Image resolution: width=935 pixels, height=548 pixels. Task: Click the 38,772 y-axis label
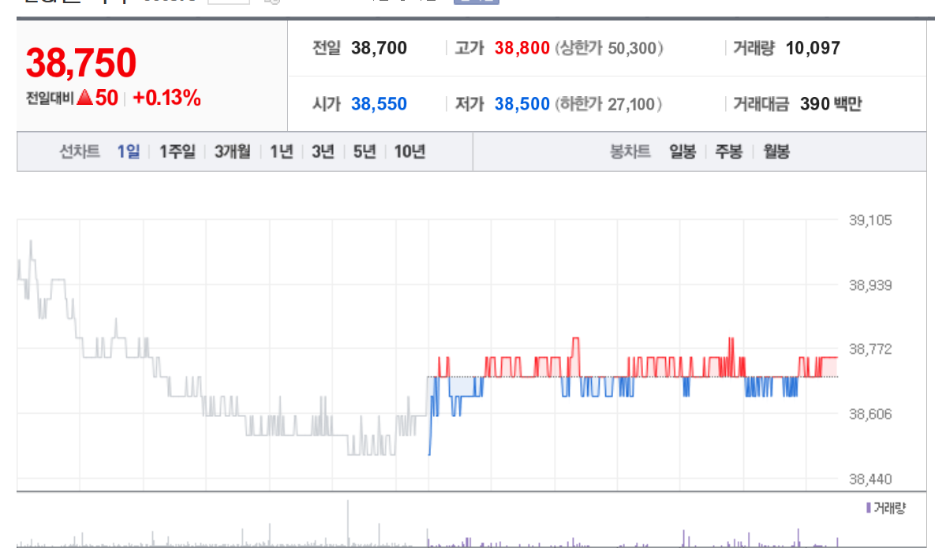[x=870, y=349]
